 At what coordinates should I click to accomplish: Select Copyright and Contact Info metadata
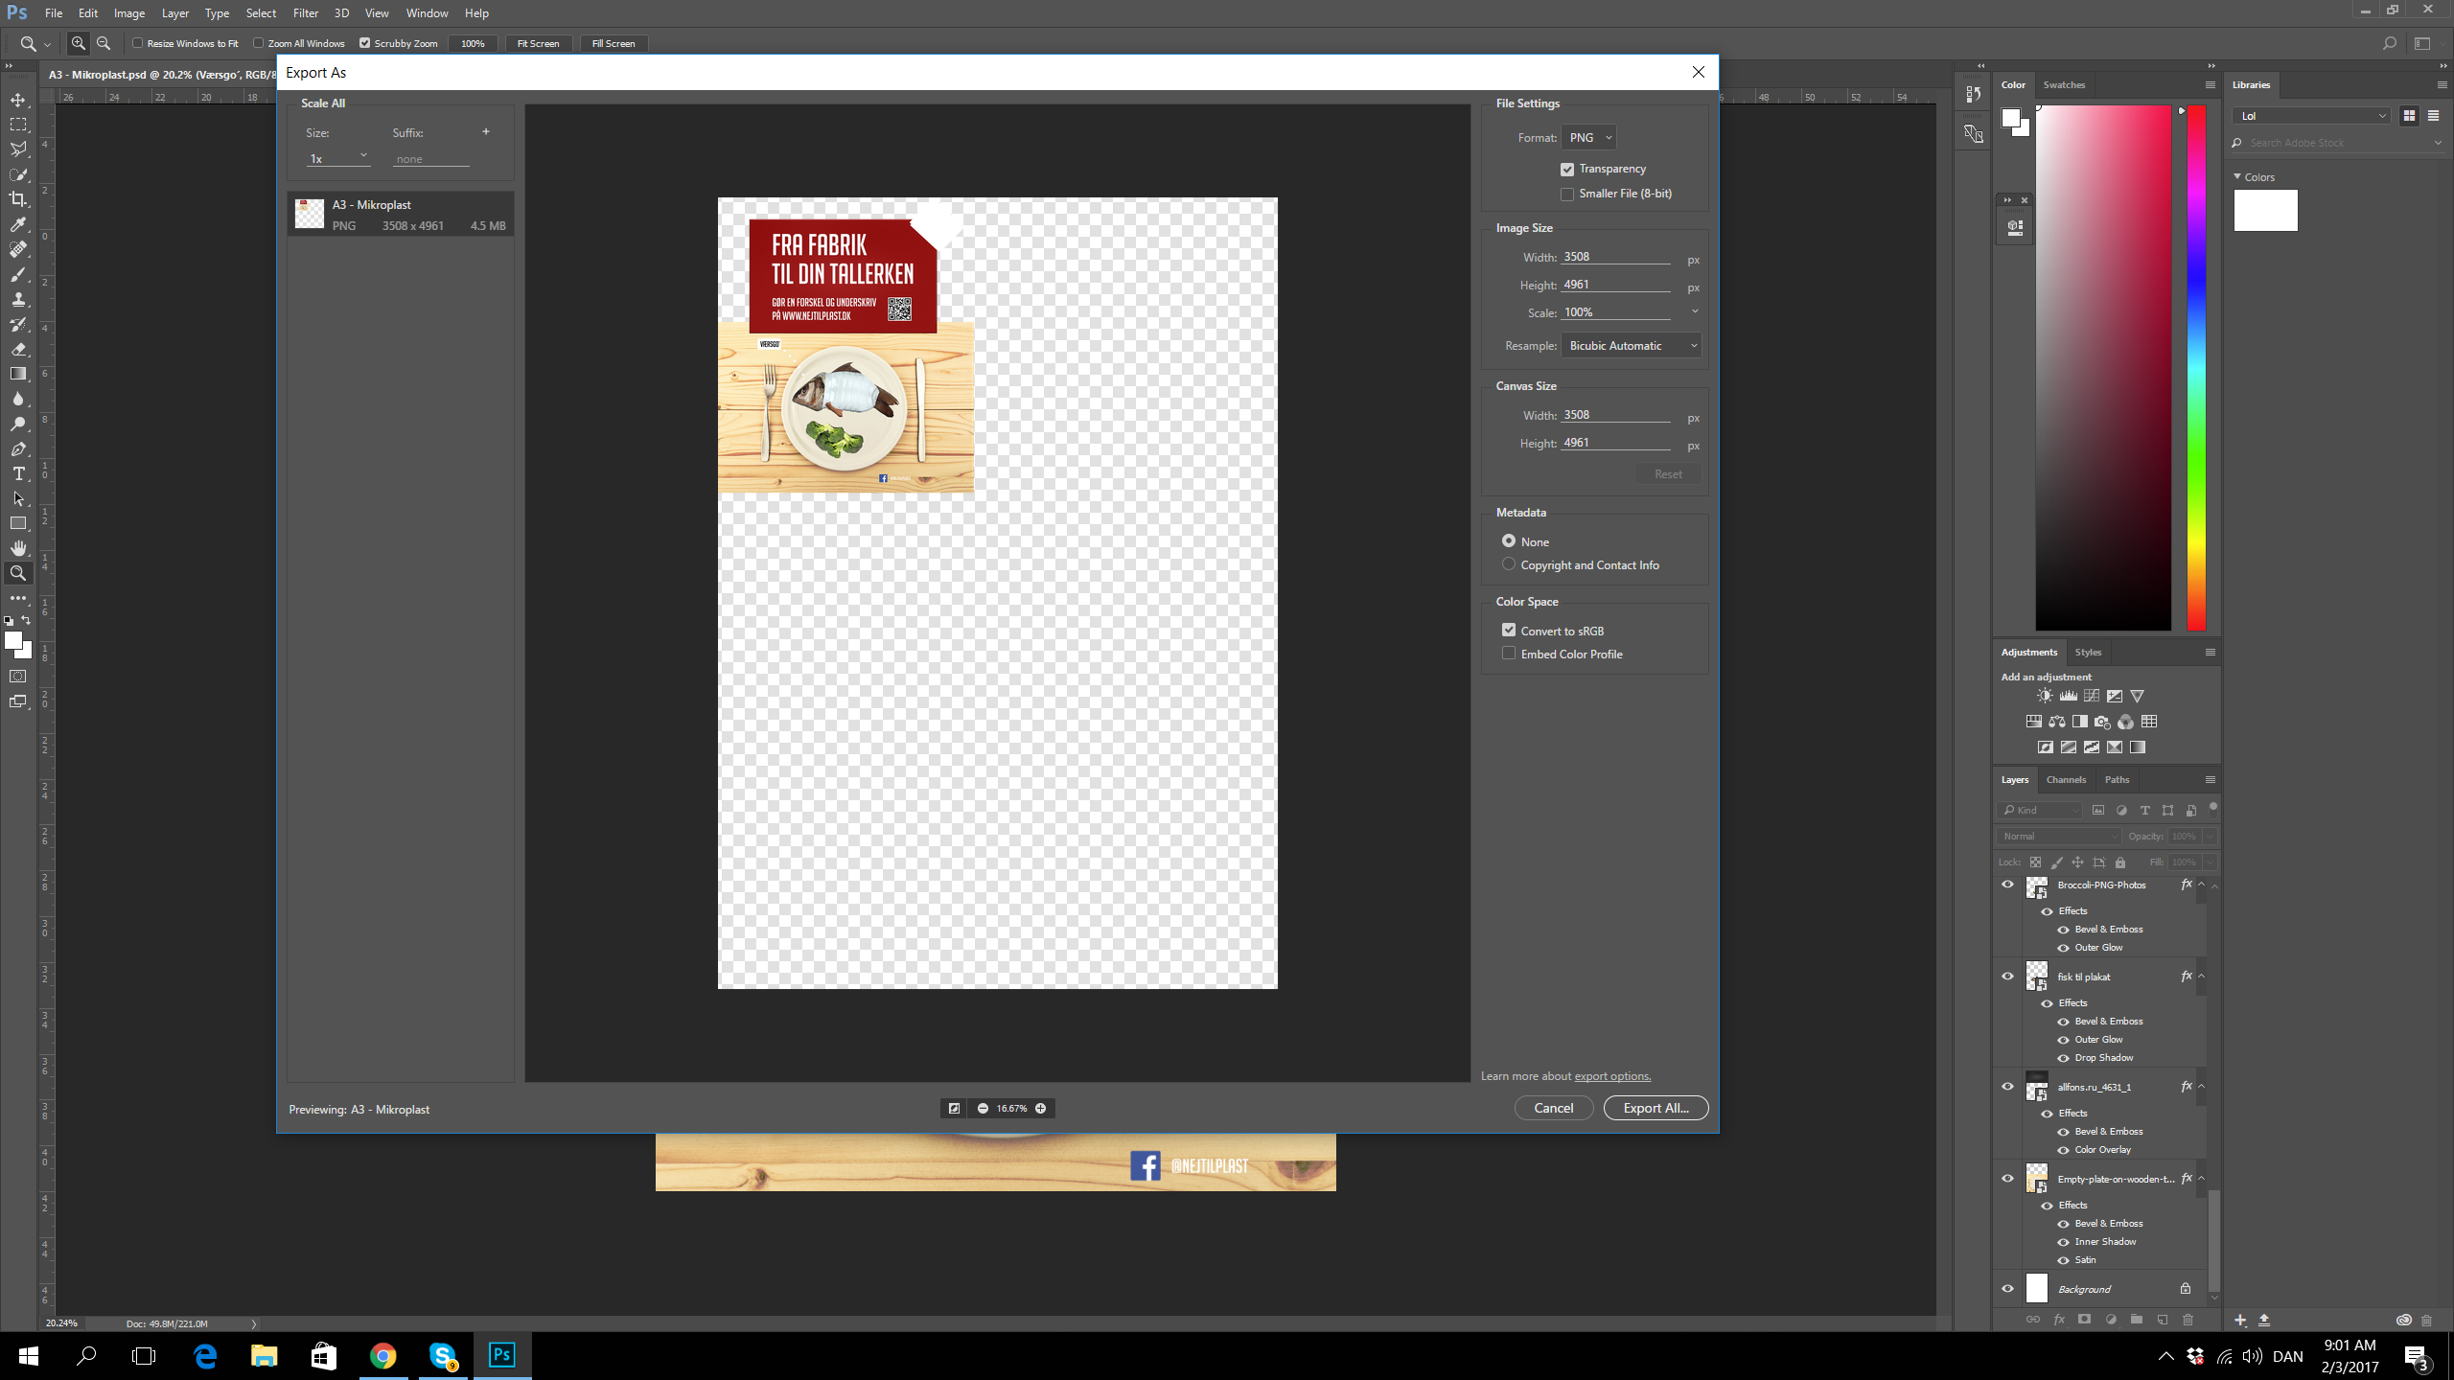[1509, 564]
